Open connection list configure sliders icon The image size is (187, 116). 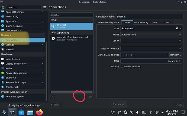[x=53, y=97]
